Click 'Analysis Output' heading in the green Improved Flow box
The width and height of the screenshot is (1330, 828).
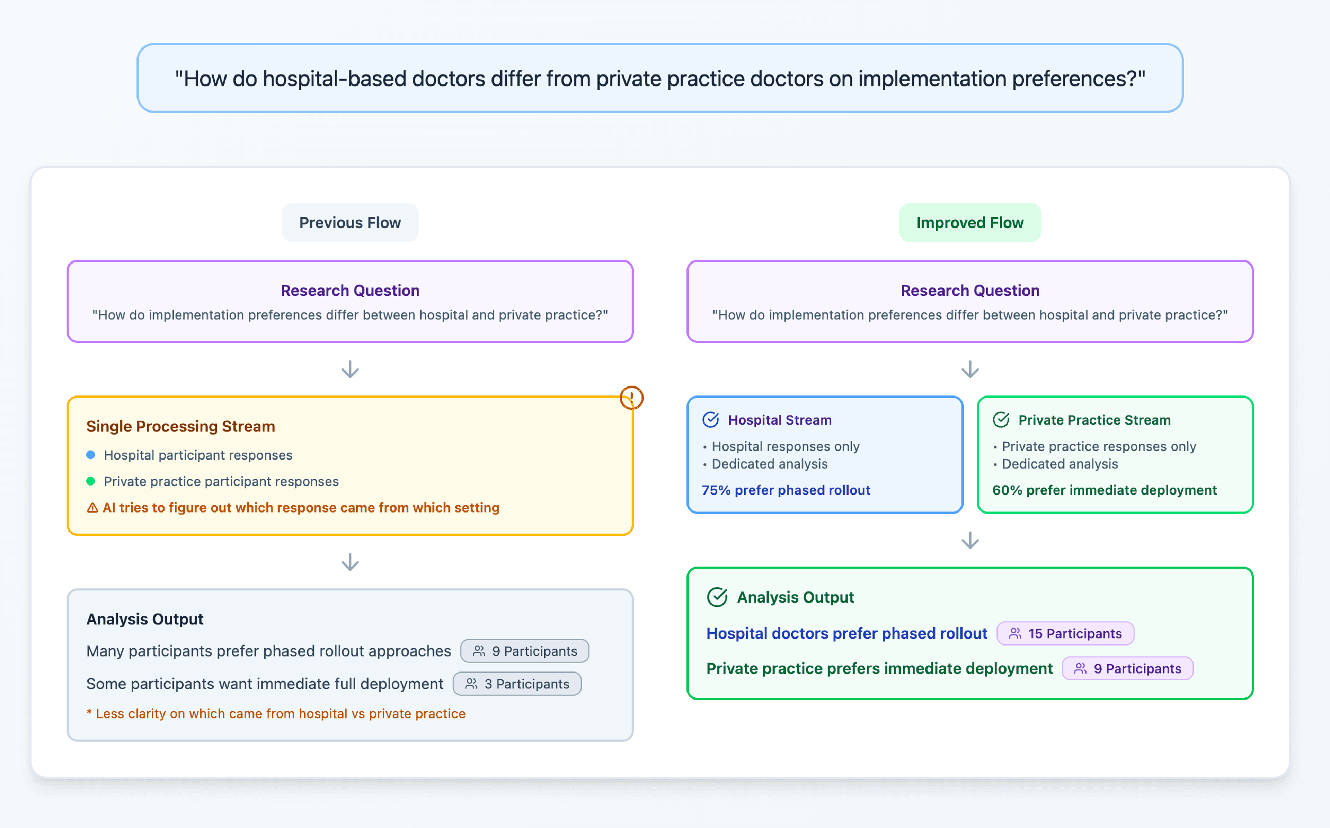[795, 597]
